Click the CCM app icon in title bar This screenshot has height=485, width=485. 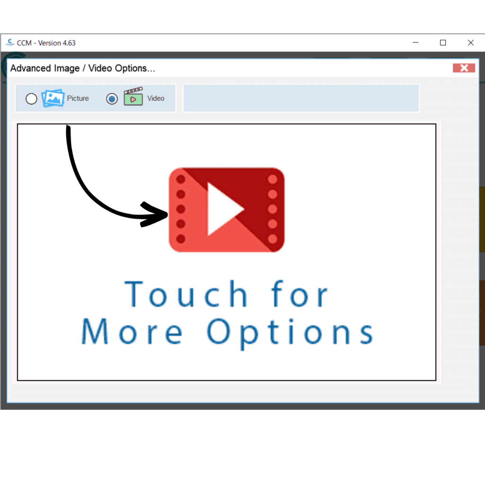(10, 43)
